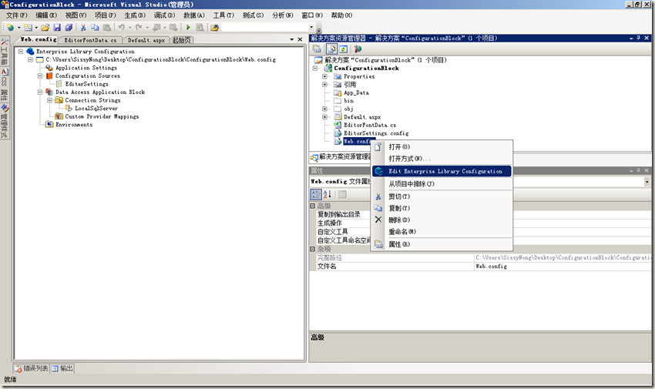Open the Undo history dropdown arrow
The width and height of the screenshot is (655, 389).
129,28
